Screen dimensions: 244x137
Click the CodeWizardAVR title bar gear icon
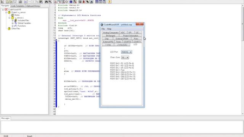(x=102, y=25)
